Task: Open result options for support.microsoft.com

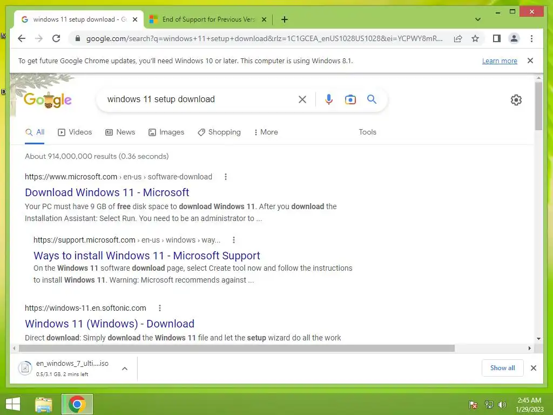Action: click(x=233, y=240)
